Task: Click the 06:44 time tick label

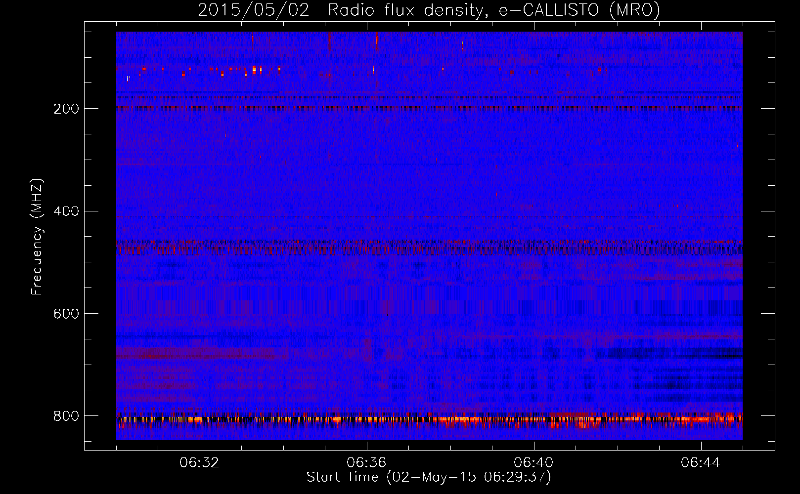Action: click(701, 463)
